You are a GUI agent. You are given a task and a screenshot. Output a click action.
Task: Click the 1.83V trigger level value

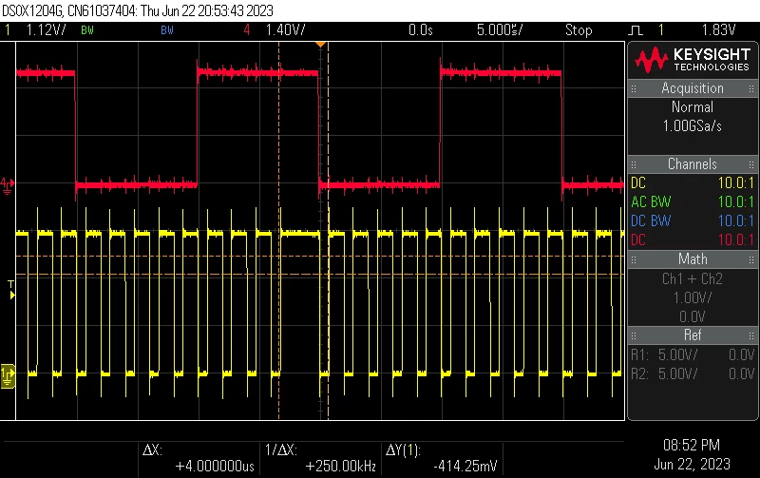719,30
